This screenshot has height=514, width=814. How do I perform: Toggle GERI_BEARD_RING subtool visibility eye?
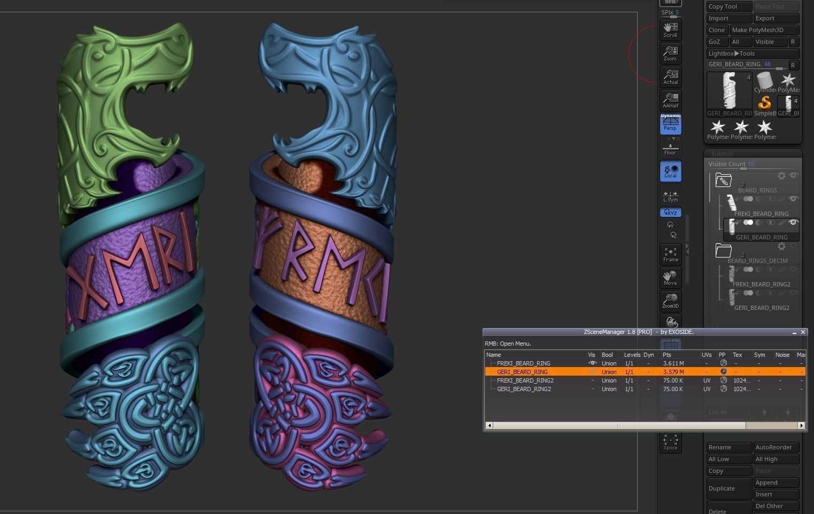coord(794,222)
